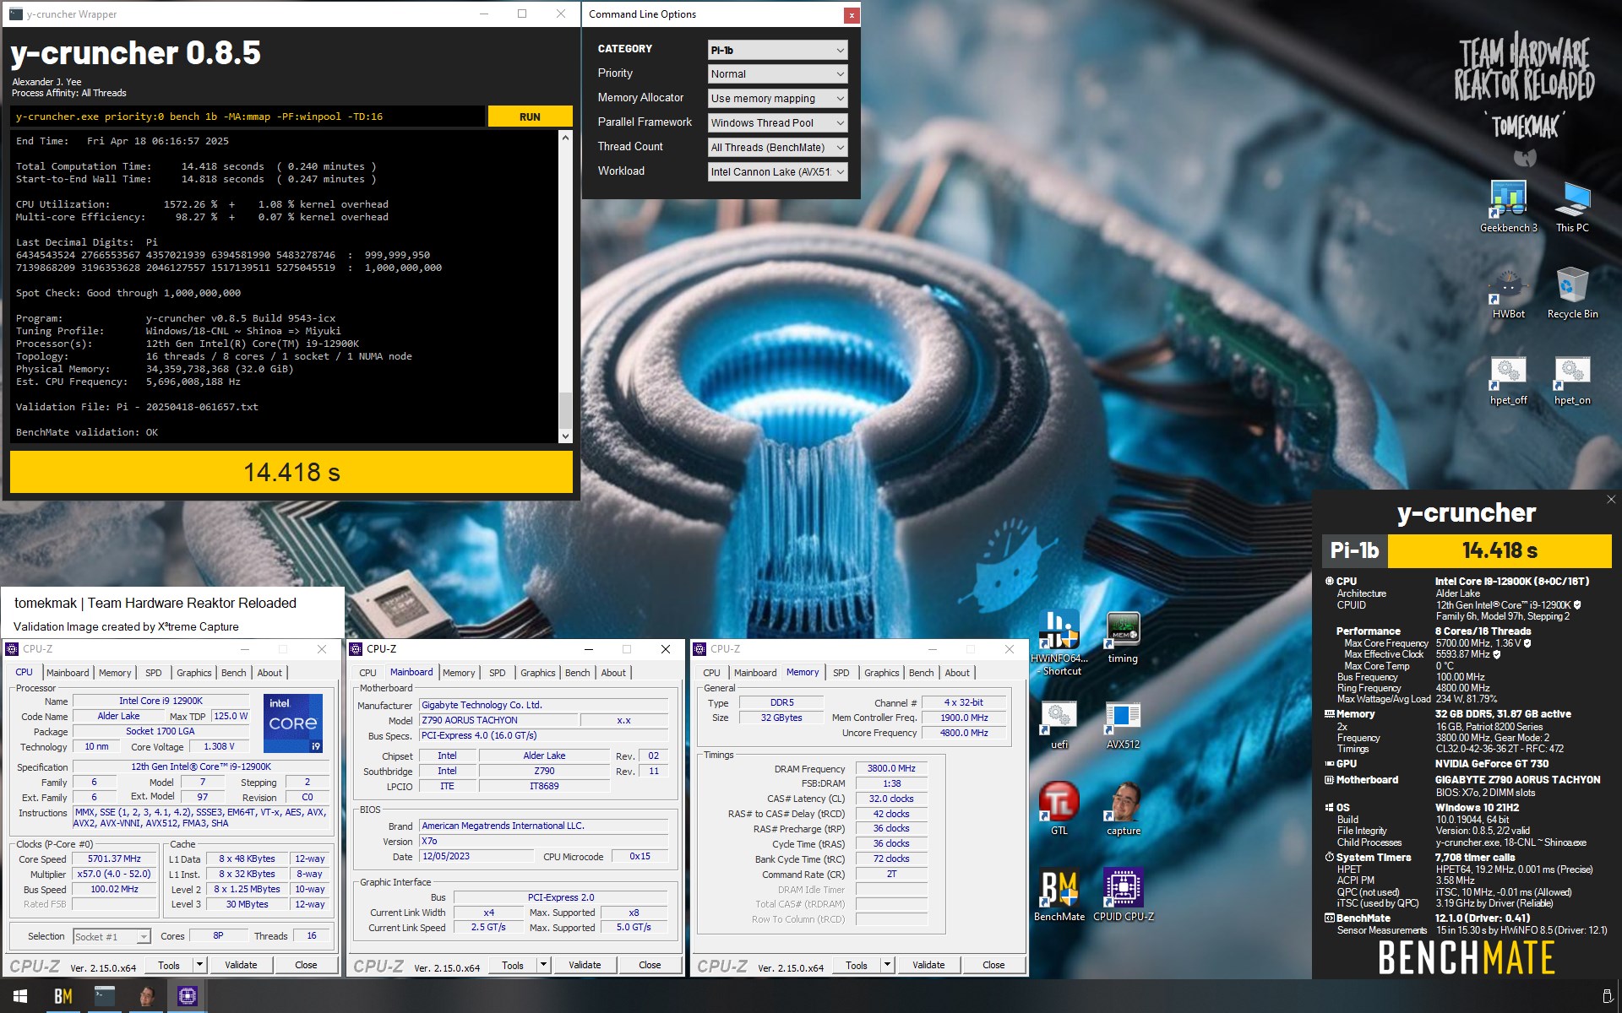Expand Tools arrow in CPU-Z CPU window
Screen dimensions: 1622x1013
pos(200,965)
